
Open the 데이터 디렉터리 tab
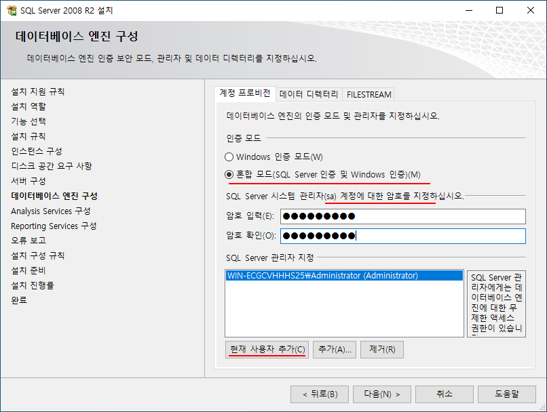point(309,94)
